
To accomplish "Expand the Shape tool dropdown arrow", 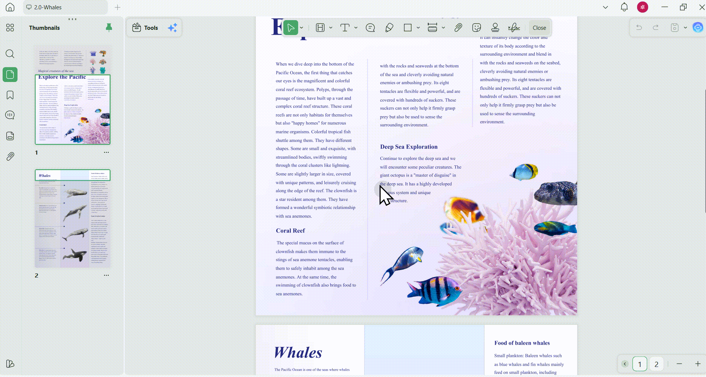I will [x=418, y=28].
